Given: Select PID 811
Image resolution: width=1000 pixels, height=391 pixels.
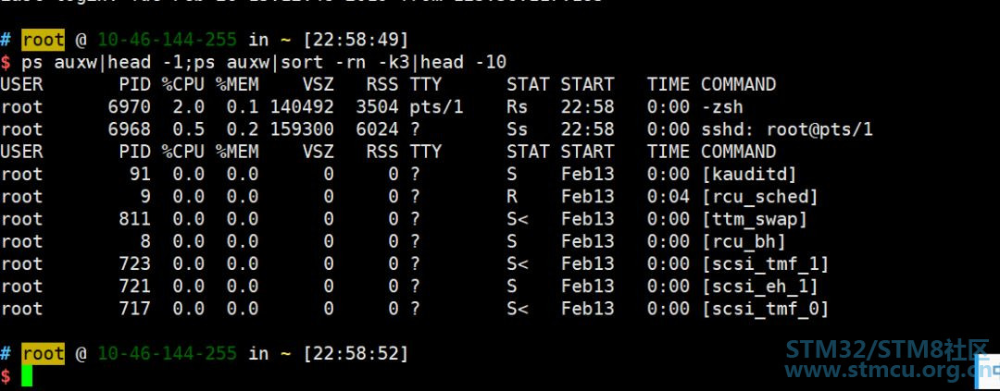Looking at the screenshot, I should point(134,219).
